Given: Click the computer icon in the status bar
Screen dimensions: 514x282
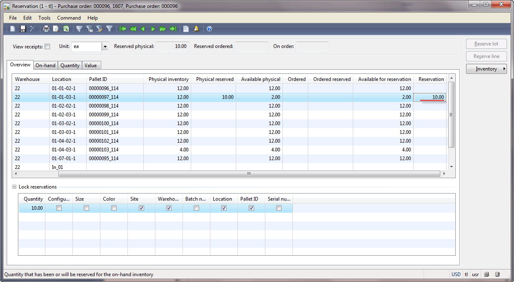Looking at the screenshot, I should coord(486,274).
